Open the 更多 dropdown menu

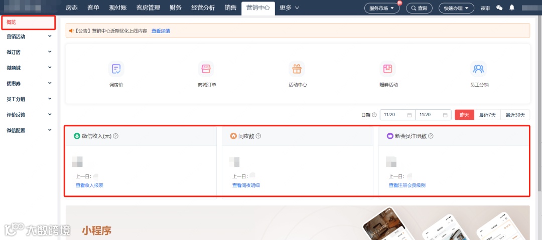pos(290,8)
